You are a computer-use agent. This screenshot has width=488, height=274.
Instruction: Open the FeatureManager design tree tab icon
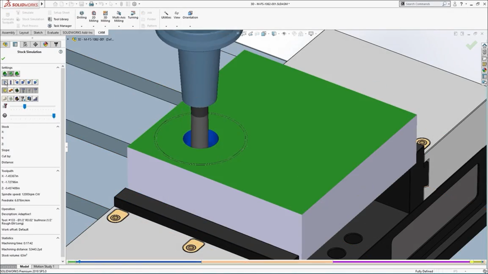5,44
